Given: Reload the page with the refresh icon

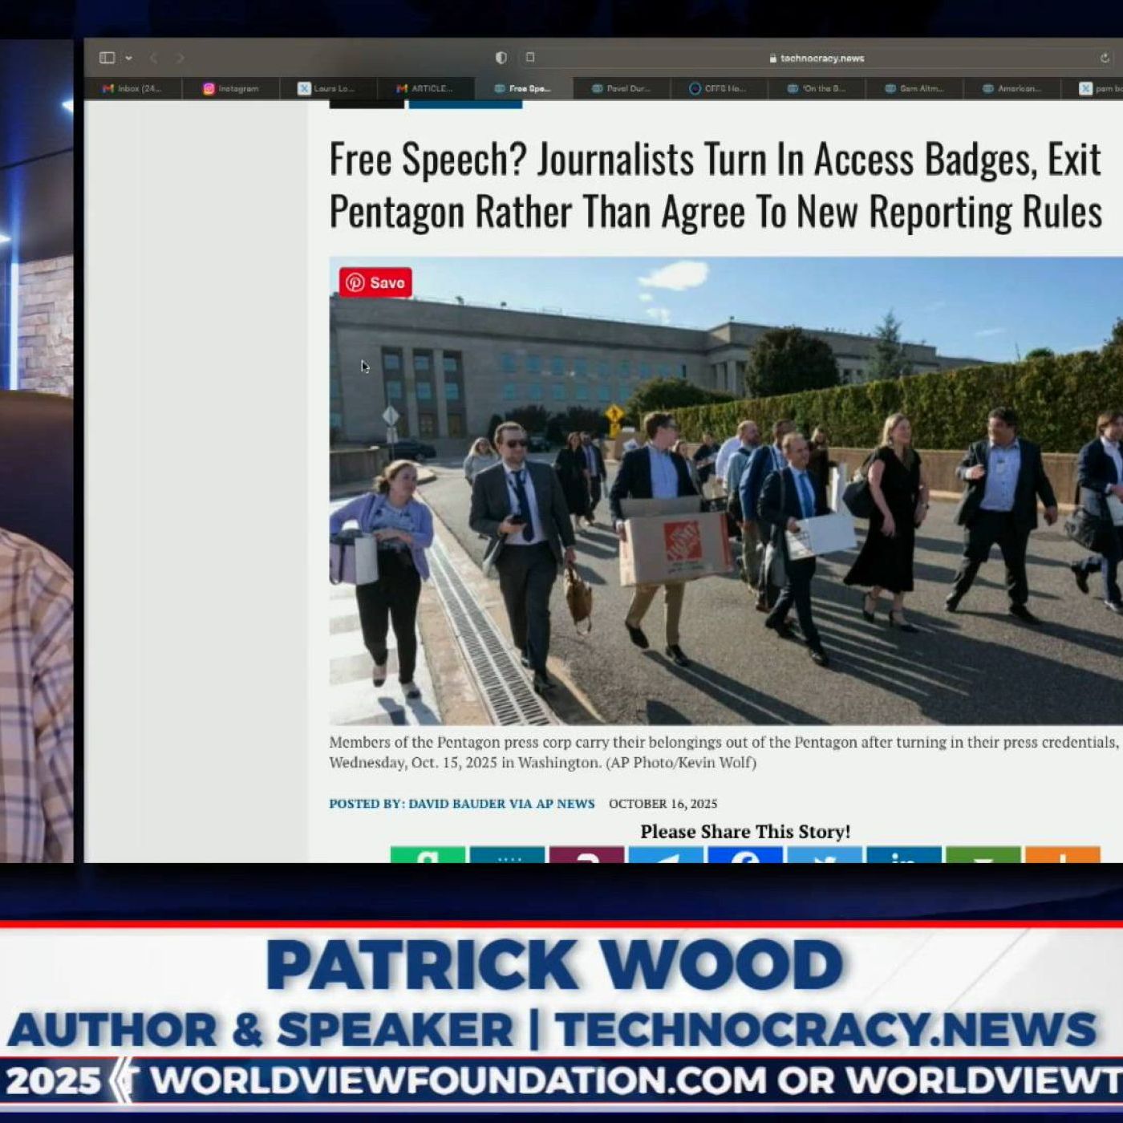Looking at the screenshot, I should click(1105, 58).
